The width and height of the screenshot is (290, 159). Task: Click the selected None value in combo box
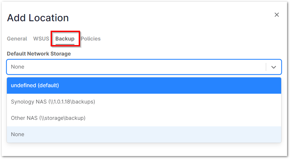coord(18,67)
